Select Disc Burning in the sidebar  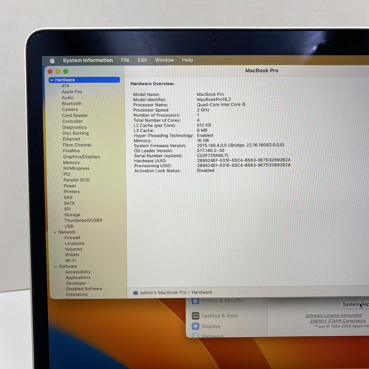click(x=76, y=133)
